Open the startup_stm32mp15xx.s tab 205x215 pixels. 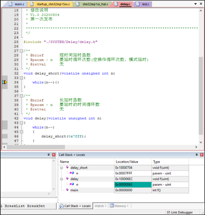[x=50, y=4]
